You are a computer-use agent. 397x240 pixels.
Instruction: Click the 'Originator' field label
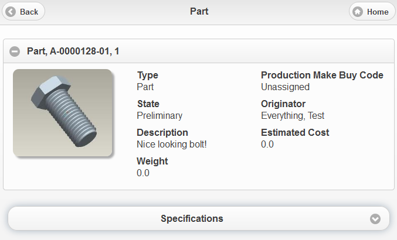click(283, 104)
